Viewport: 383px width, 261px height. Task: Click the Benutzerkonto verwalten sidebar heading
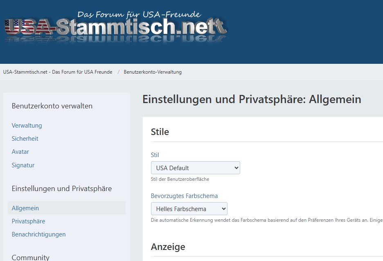coord(52,106)
